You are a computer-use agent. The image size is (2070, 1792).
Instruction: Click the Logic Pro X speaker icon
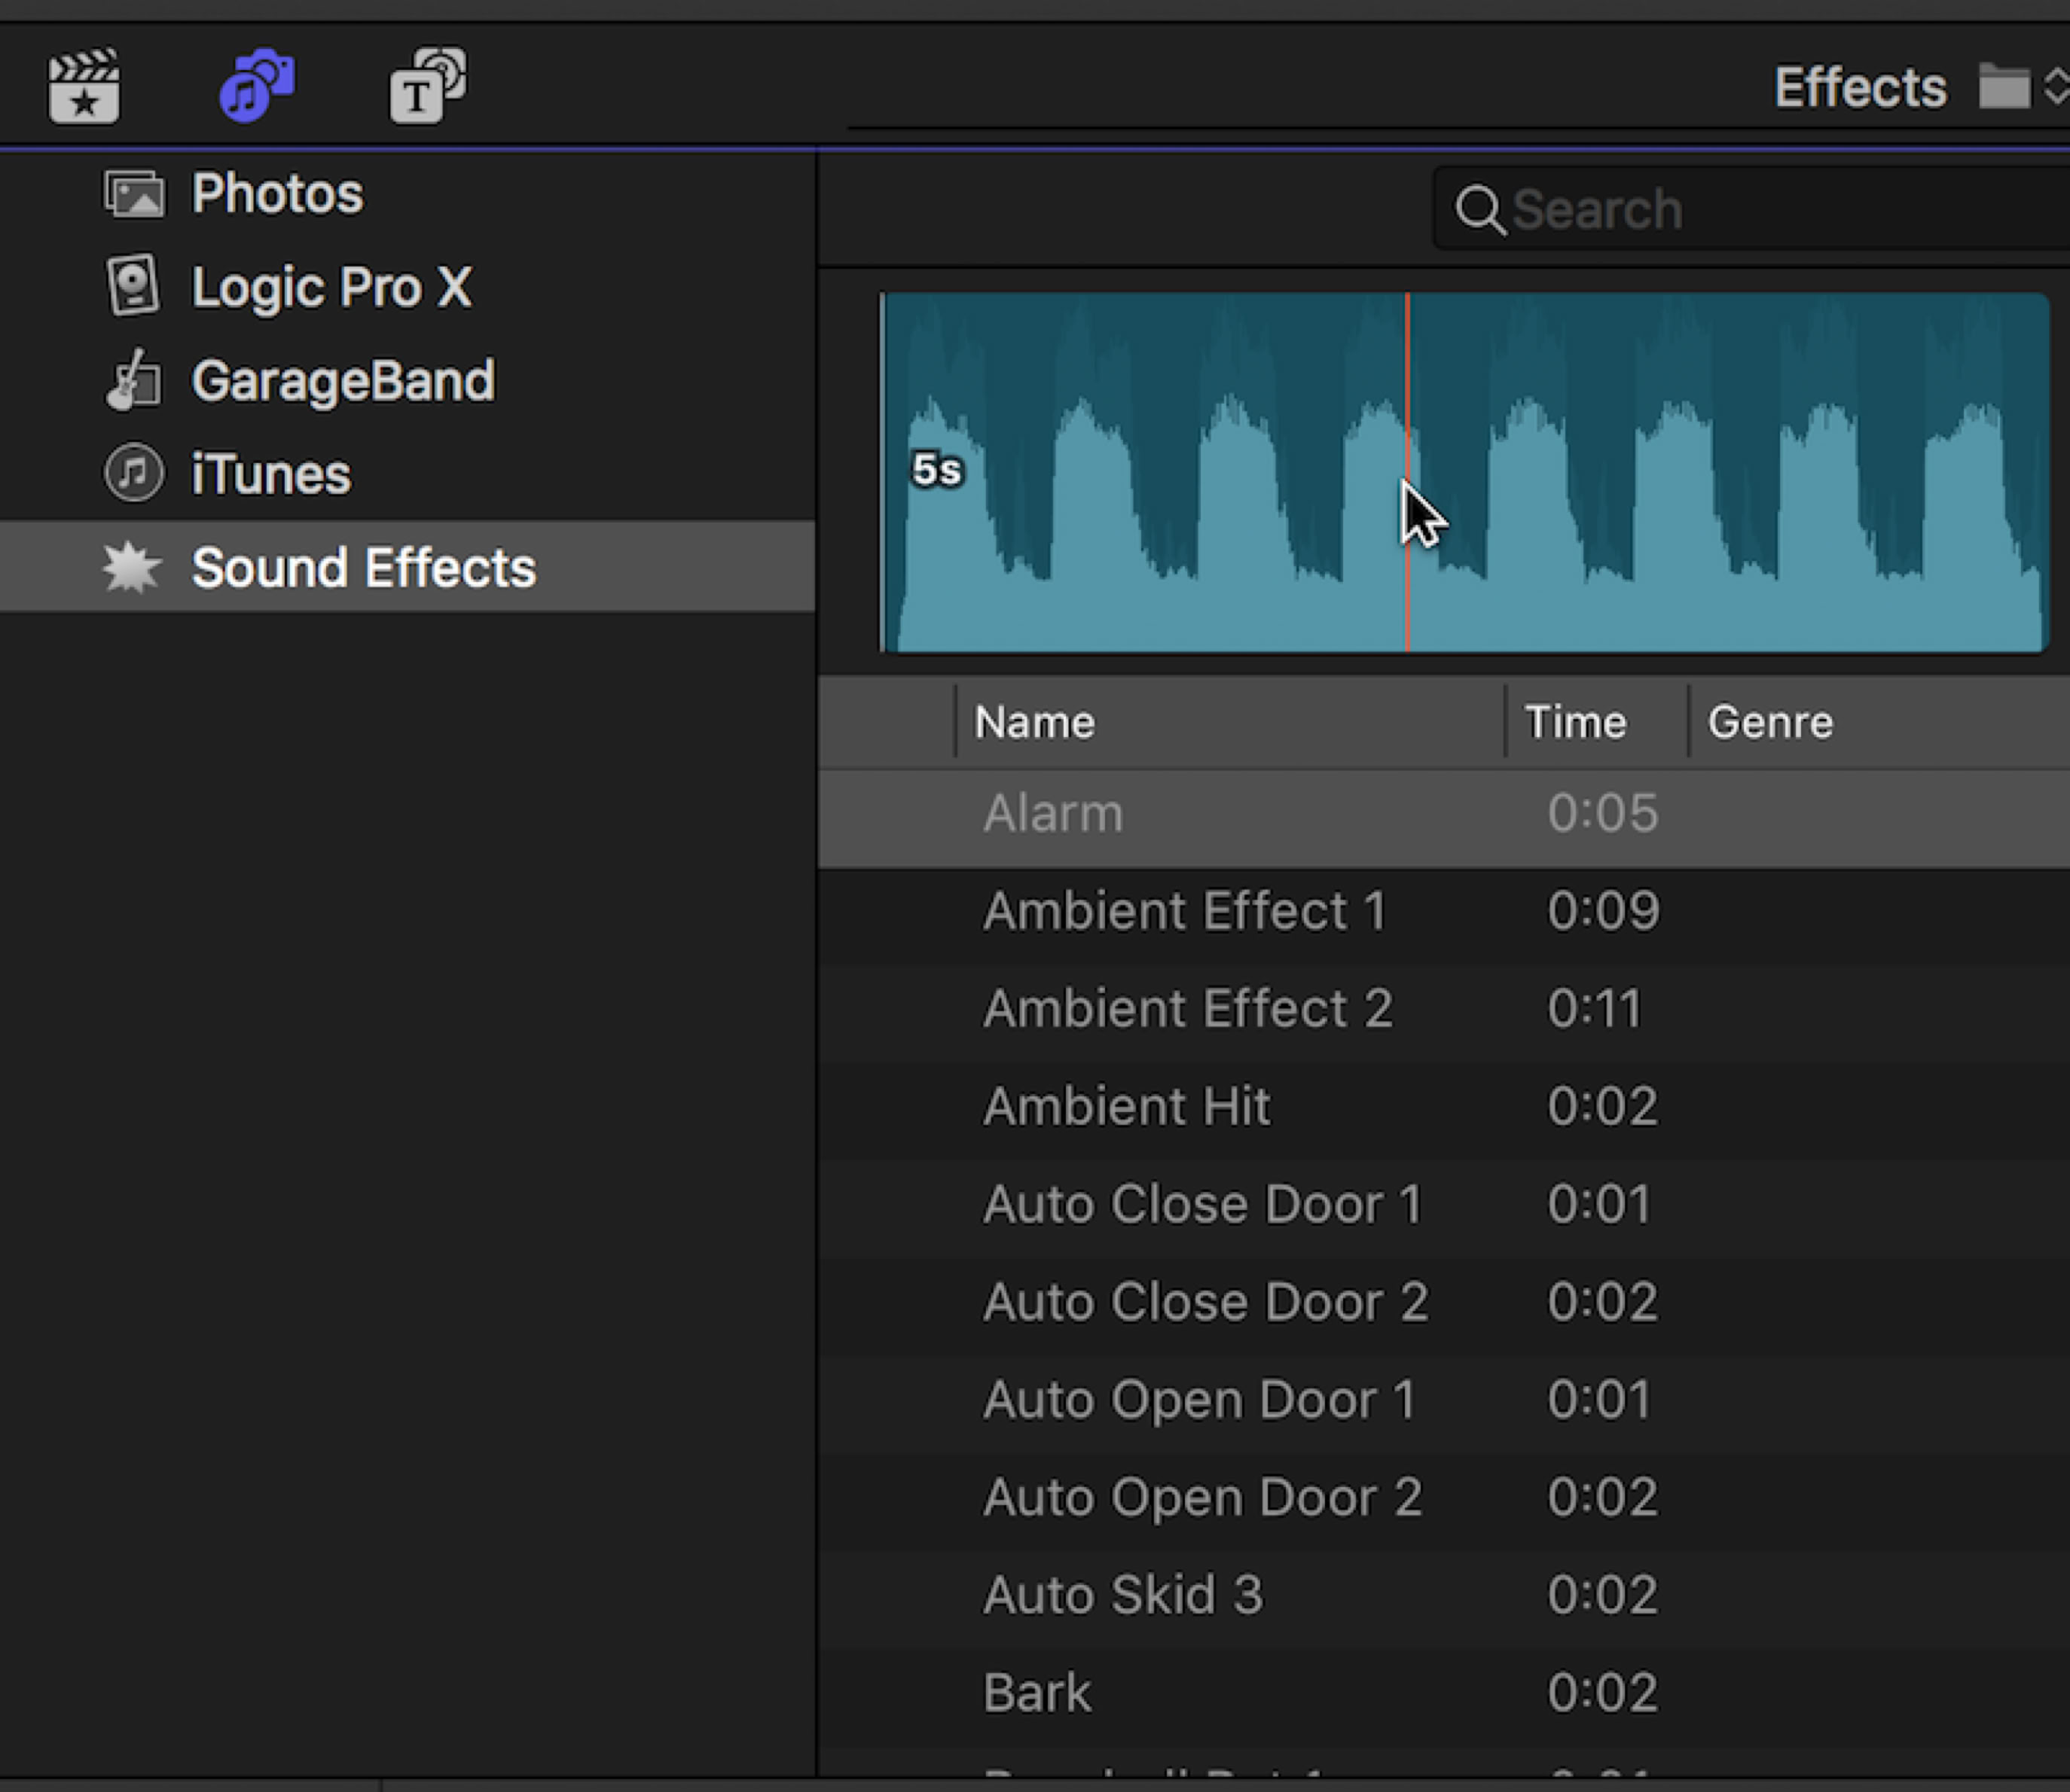(133, 285)
